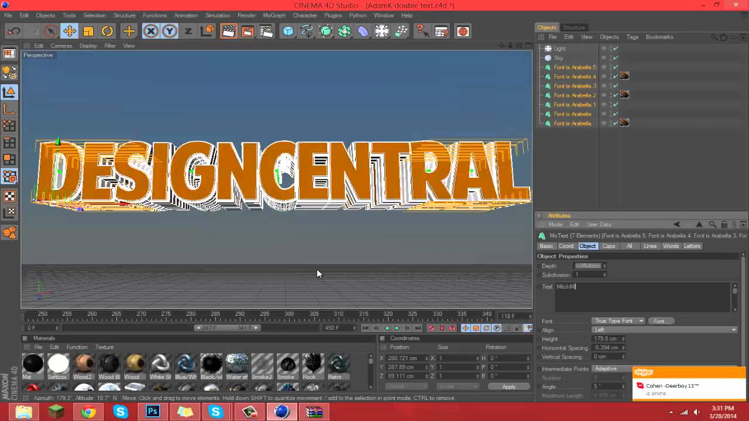This screenshot has height=421, width=749.
Task: Open Materials panel Function menu
Action: click(x=77, y=347)
